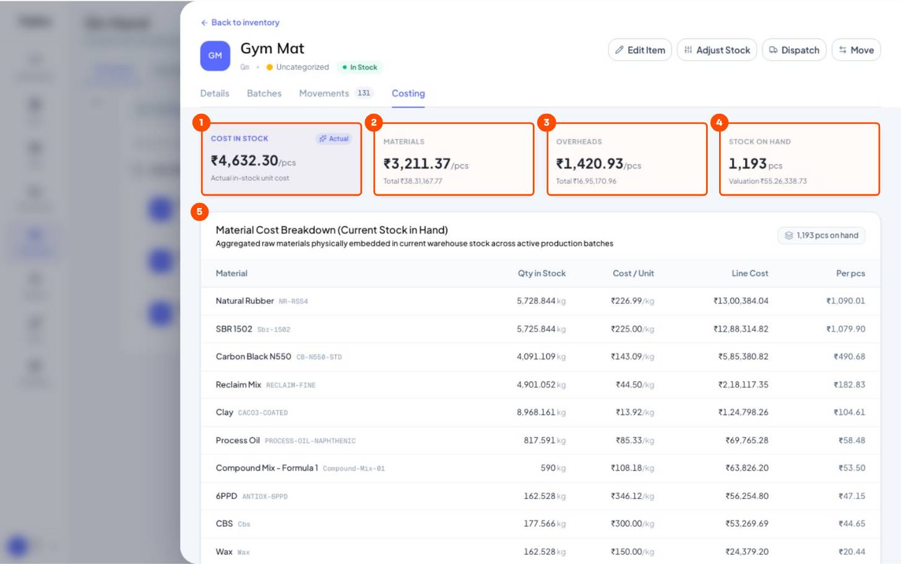Screen dimensions: 901x564
Task: Click Reclaim Mix per pcs value ₹182.83
Action: pos(850,384)
